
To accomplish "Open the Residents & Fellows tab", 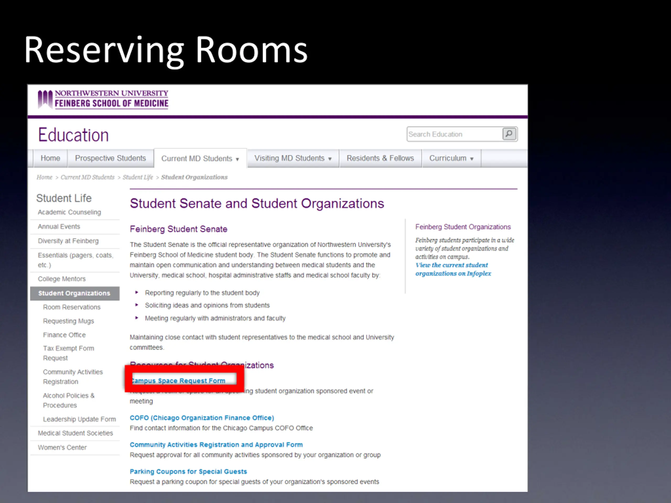I will [x=380, y=158].
